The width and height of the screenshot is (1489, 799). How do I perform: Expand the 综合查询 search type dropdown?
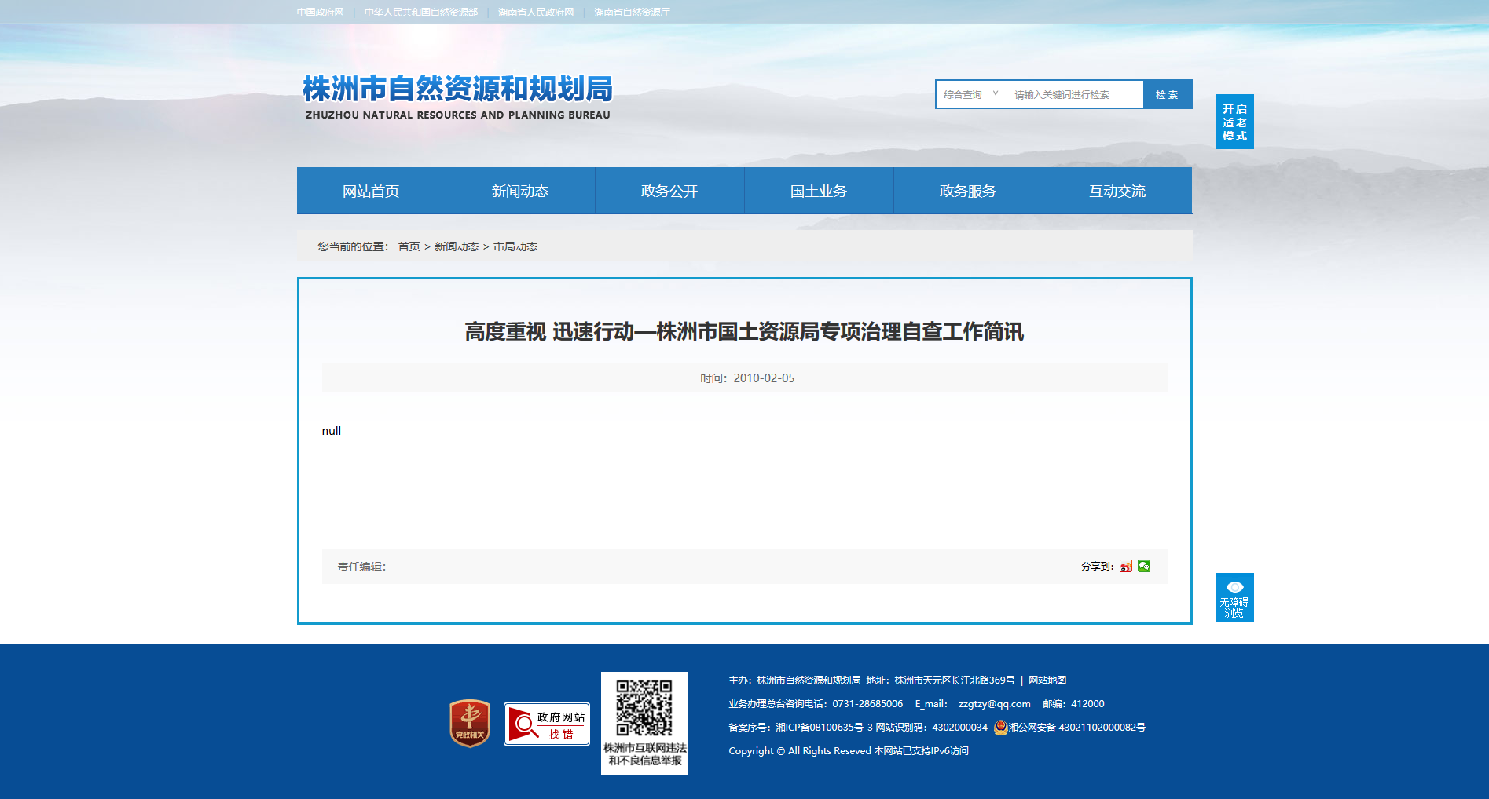(971, 94)
